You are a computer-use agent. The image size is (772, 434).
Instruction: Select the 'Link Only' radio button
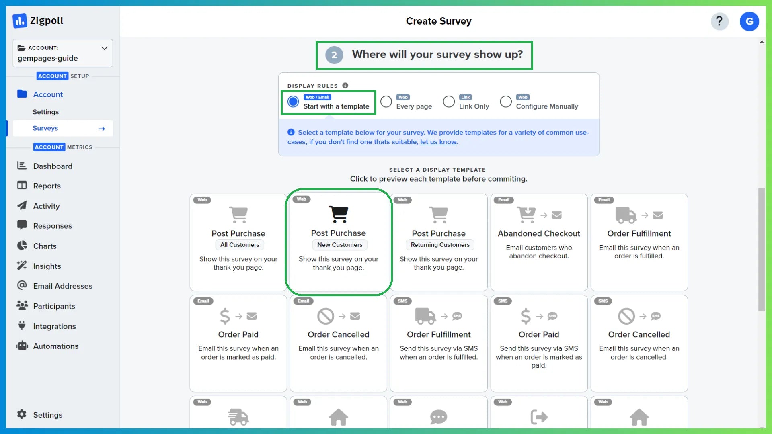click(449, 101)
